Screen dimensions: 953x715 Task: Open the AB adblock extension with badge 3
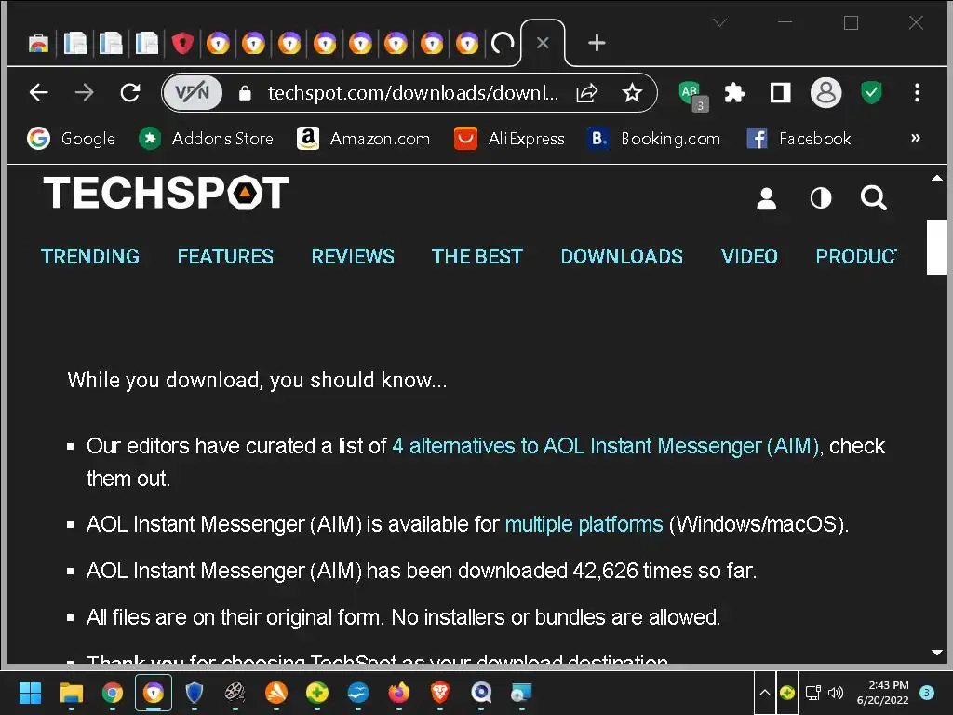(692, 96)
